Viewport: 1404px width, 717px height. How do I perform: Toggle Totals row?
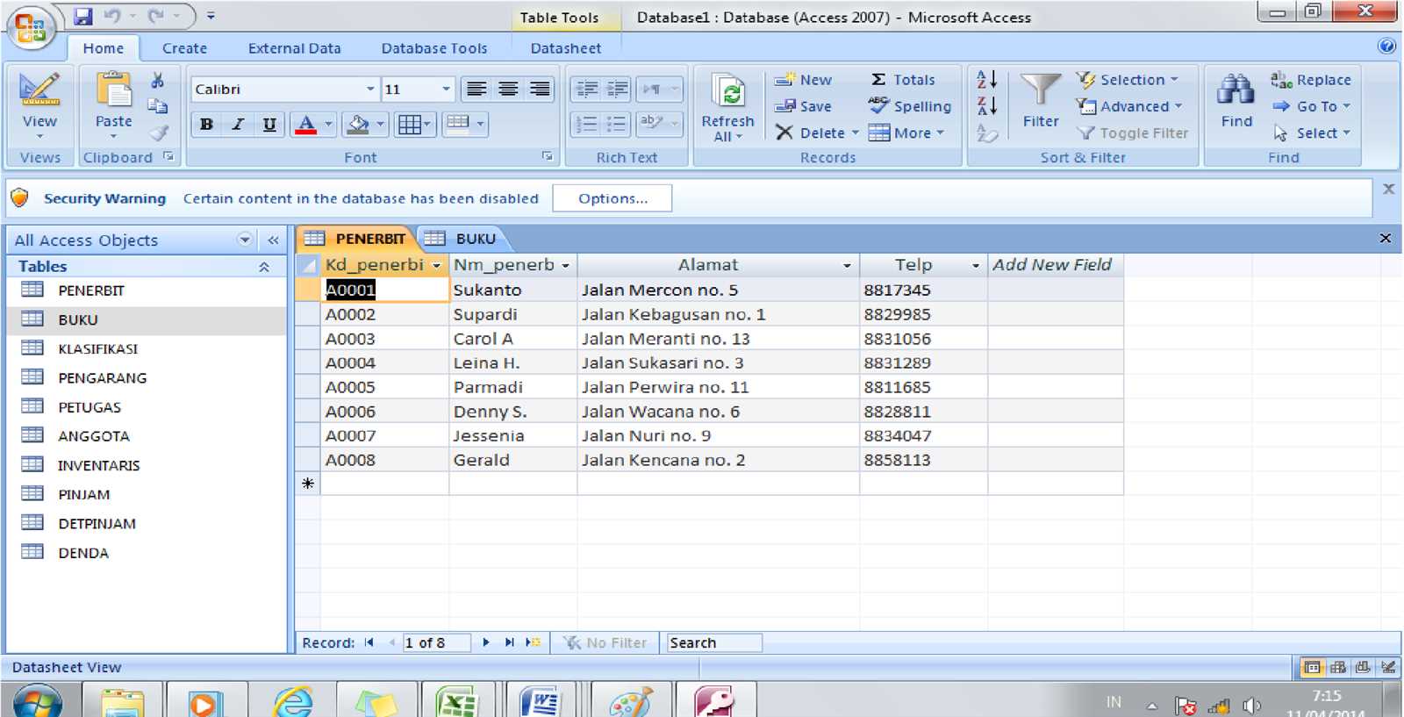click(903, 80)
